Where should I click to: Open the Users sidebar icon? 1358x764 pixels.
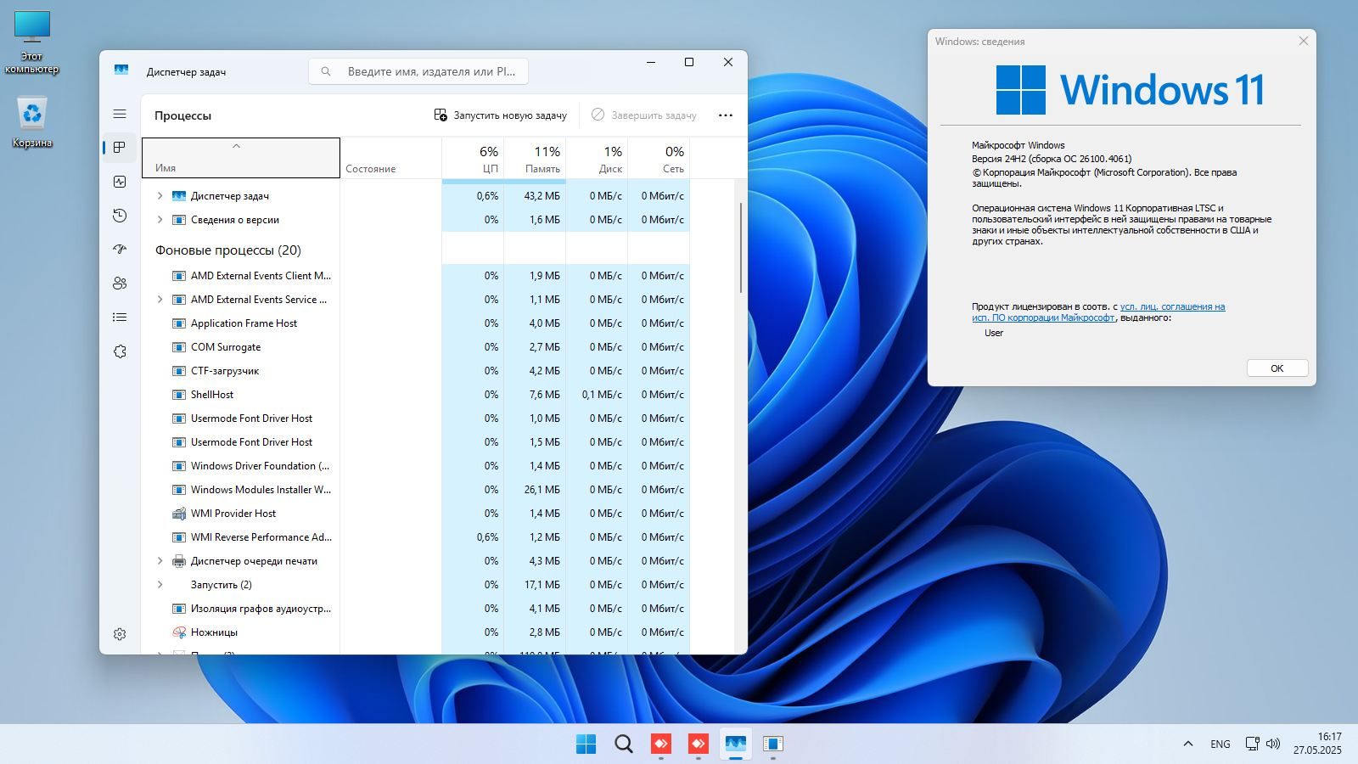click(120, 284)
